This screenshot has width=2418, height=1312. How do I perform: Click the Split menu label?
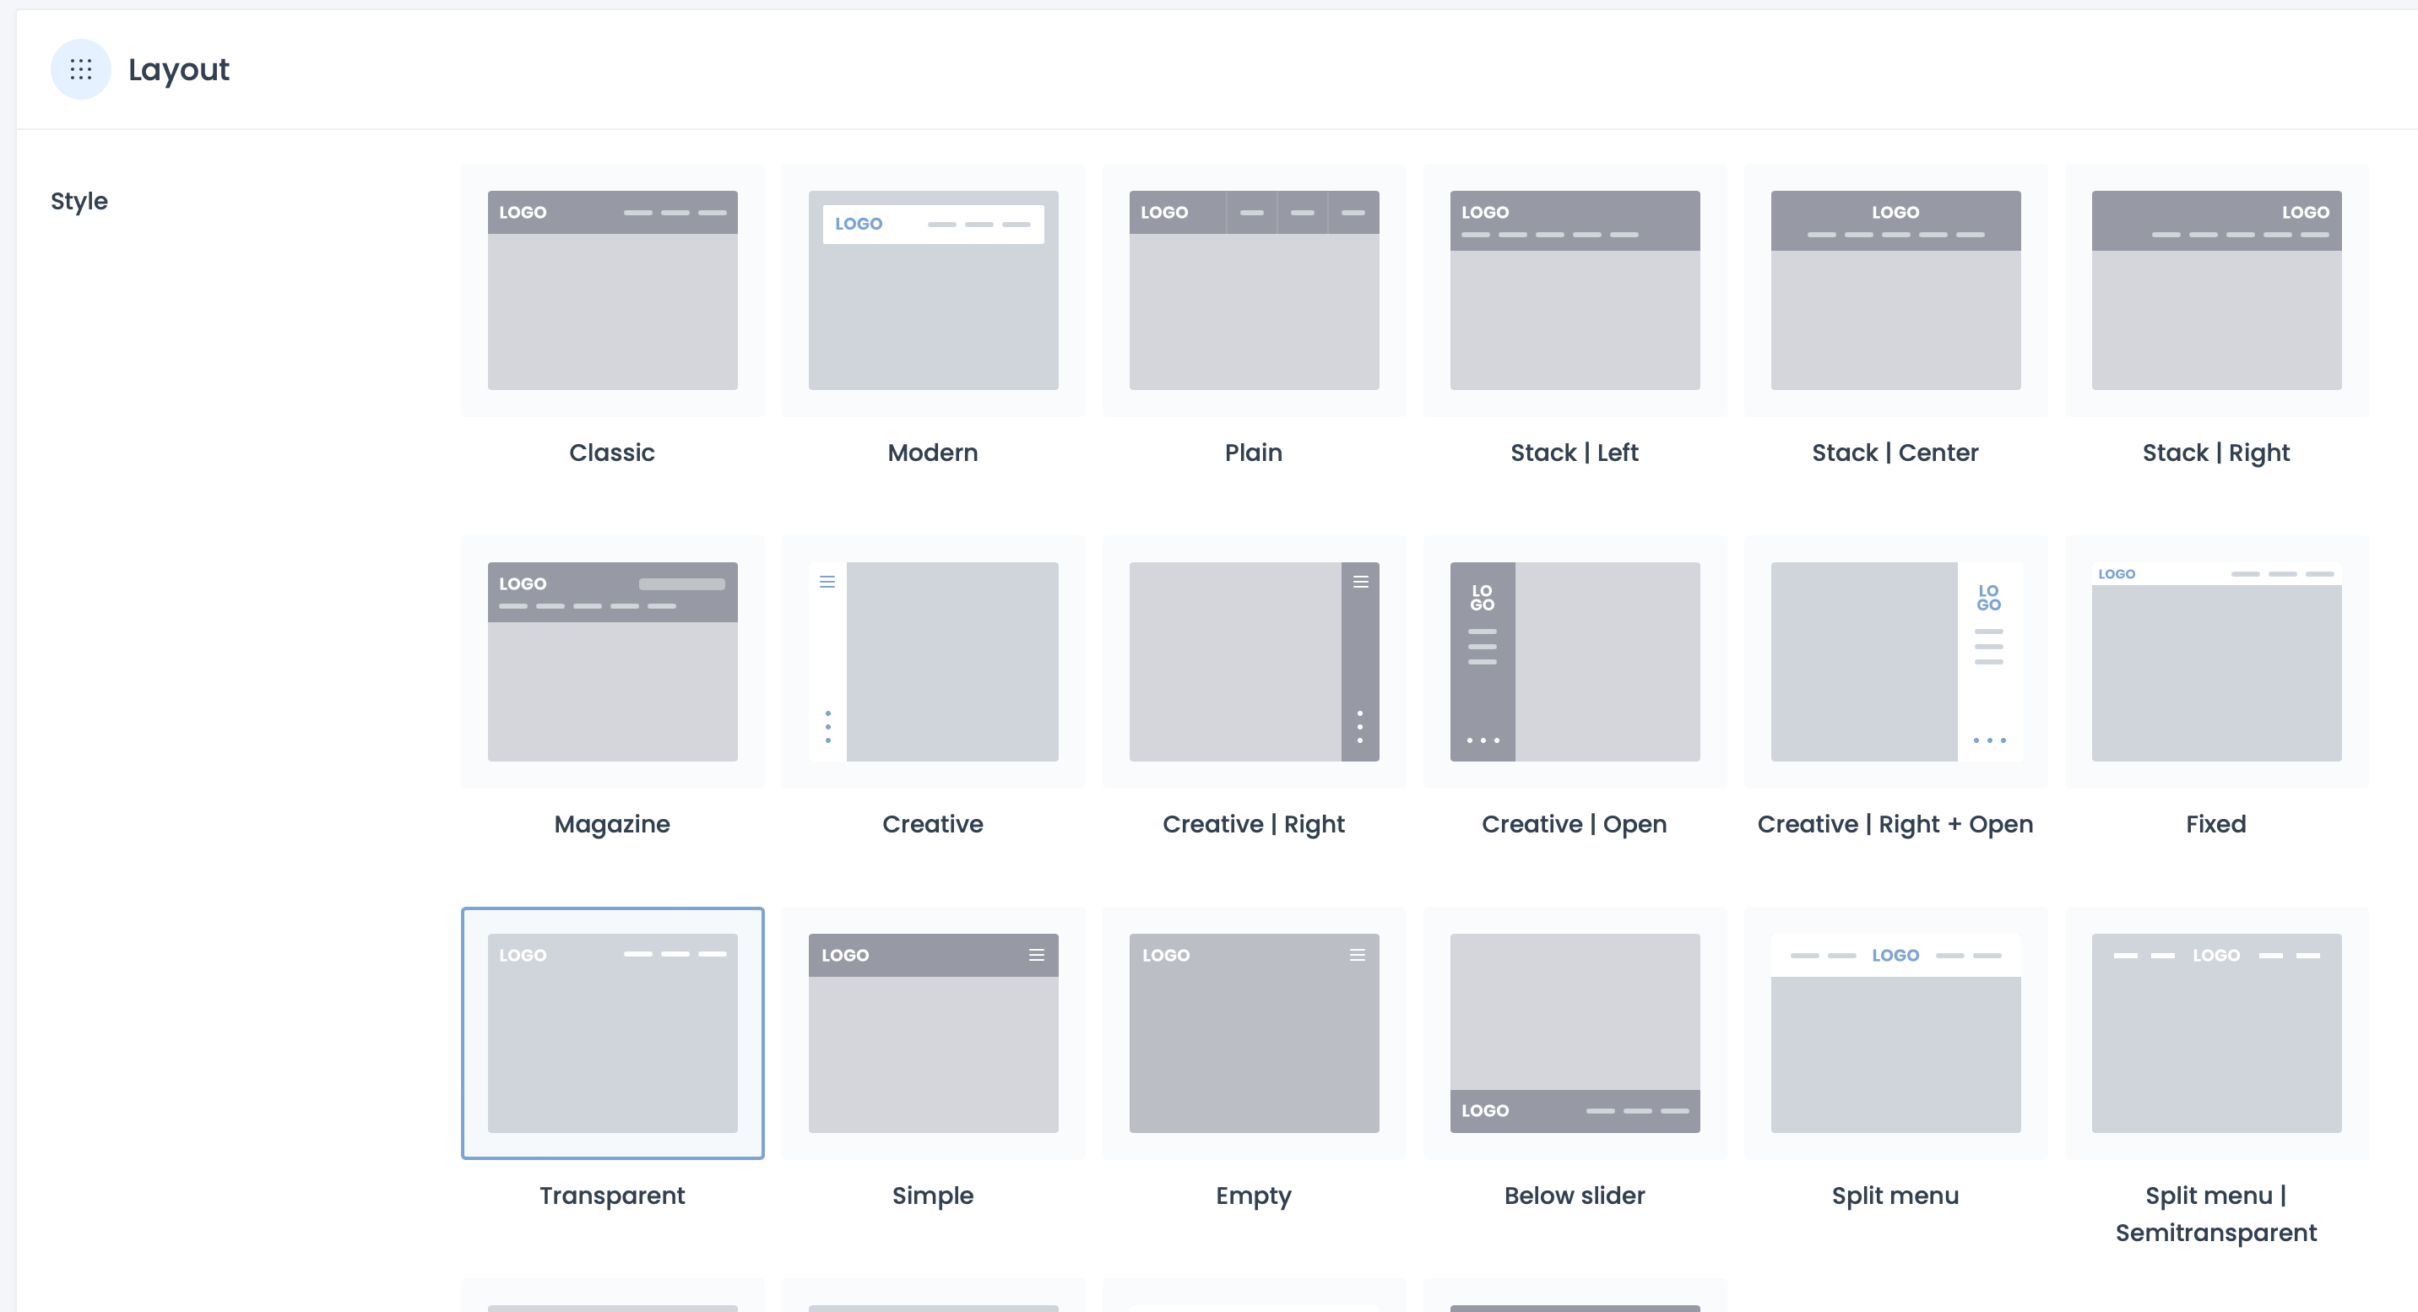[1896, 1196]
